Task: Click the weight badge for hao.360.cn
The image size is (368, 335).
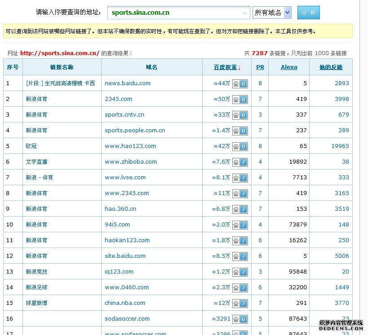Action: (x=241, y=209)
